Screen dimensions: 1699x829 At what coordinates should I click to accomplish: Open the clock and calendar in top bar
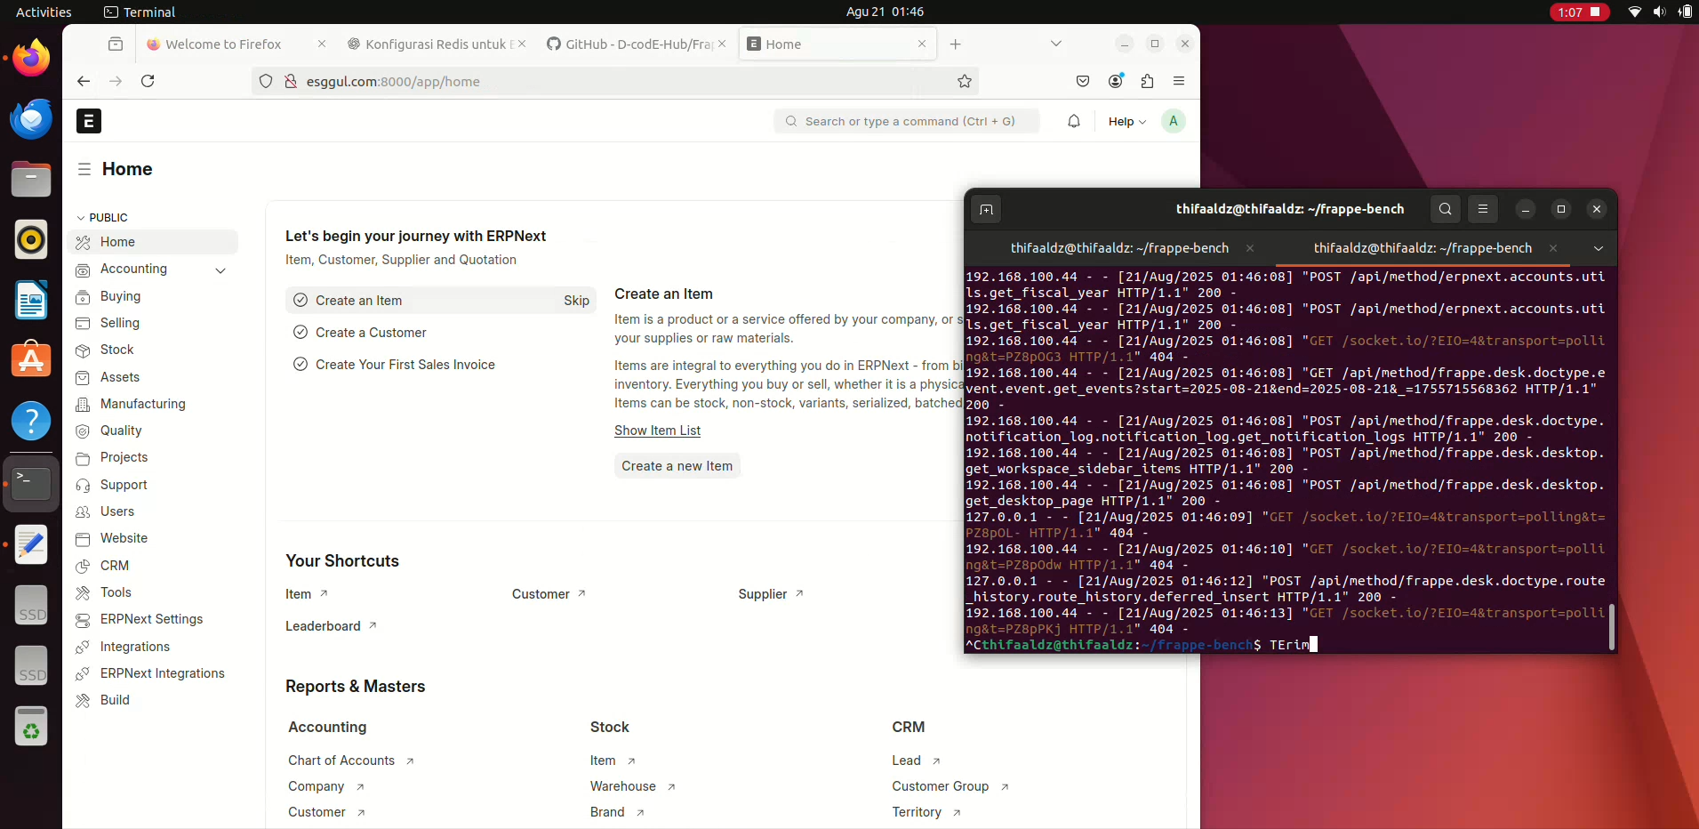[x=885, y=12]
